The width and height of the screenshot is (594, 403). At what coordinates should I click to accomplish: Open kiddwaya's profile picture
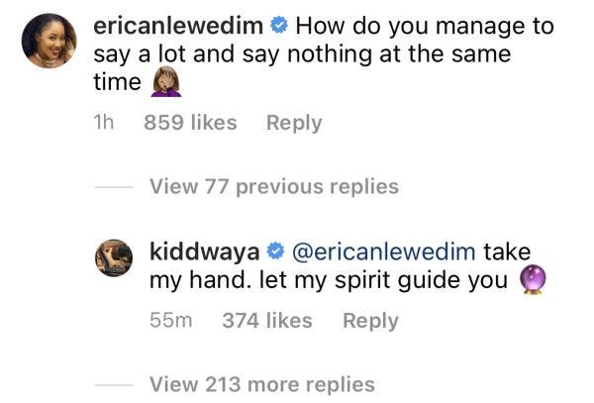pos(115,258)
